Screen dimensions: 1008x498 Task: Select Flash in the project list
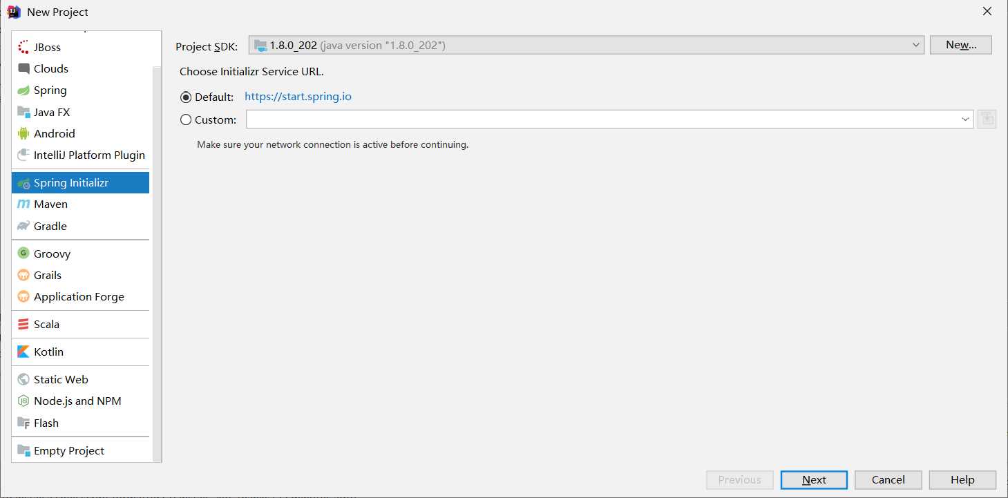click(x=80, y=423)
